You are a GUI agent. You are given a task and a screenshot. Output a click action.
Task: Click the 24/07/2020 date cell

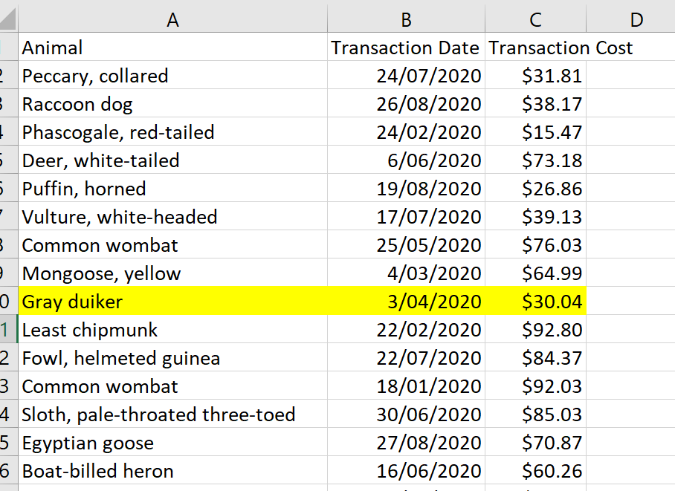[x=405, y=76]
